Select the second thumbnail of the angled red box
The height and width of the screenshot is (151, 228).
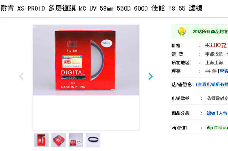[58, 140]
